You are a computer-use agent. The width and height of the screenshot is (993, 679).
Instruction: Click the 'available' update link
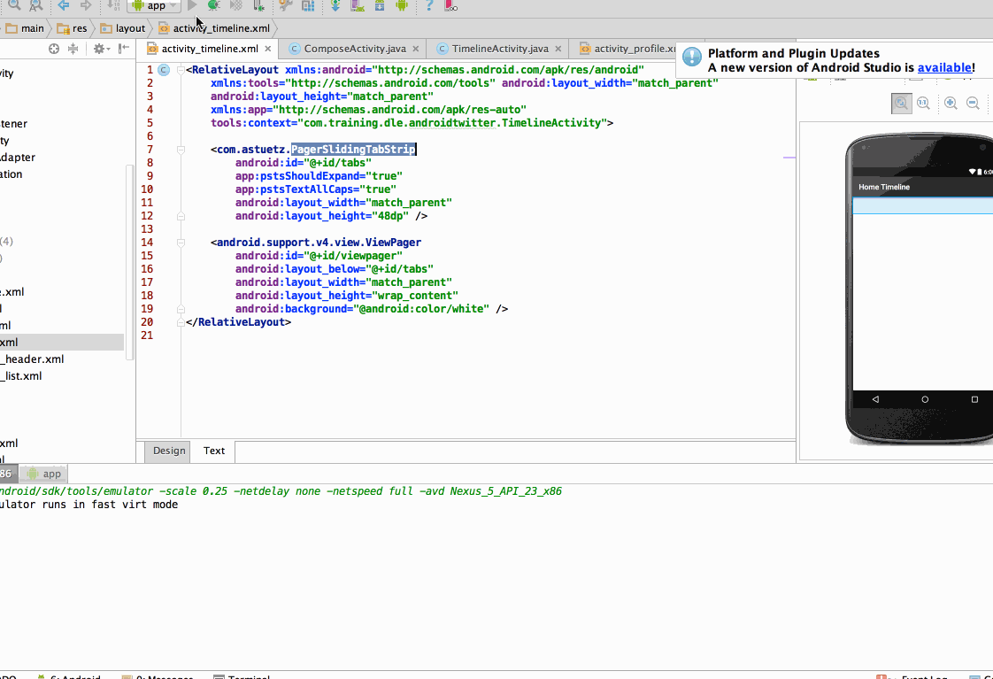coord(944,68)
